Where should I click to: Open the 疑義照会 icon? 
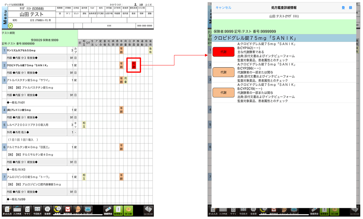(x=108, y=211)
